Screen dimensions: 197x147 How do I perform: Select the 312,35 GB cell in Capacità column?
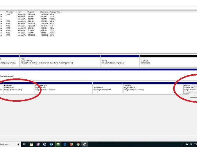pos(32,14)
